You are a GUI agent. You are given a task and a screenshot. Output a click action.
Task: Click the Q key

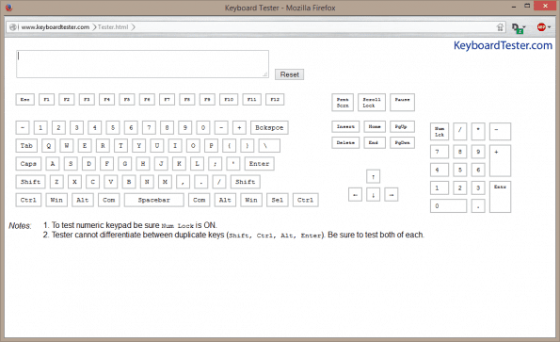tap(49, 145)
